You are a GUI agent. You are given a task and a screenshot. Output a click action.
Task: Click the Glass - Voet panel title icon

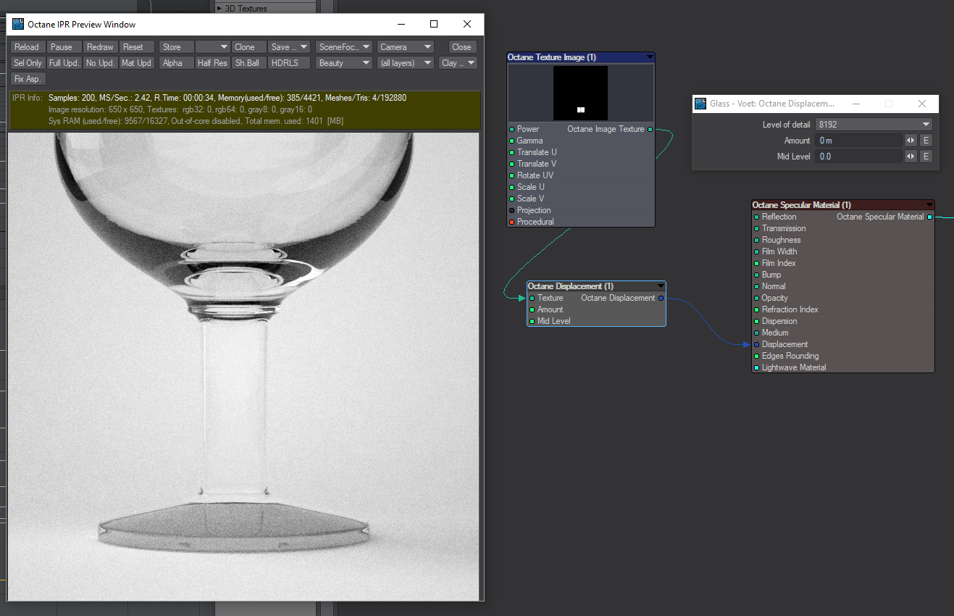(x=700, y=104)
